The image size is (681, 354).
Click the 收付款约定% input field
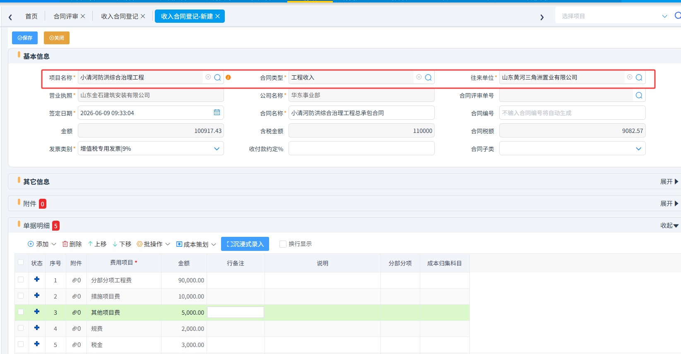[361, 148]
